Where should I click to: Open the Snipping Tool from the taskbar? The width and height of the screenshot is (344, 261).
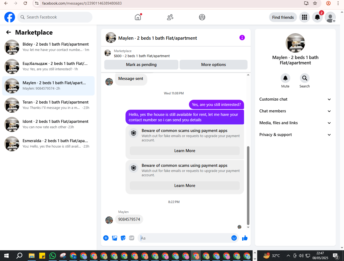[x=63, y=256]
